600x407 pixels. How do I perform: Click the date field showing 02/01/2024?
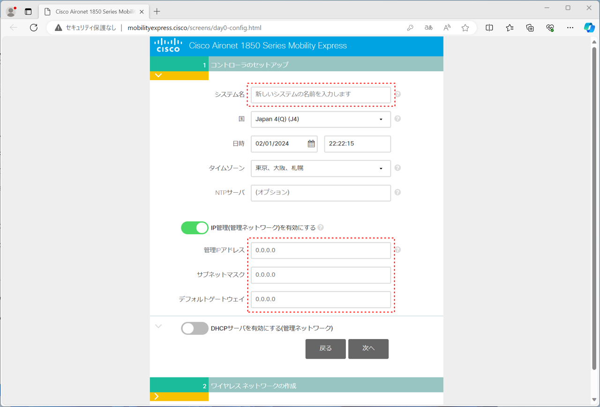pos(284,144)
